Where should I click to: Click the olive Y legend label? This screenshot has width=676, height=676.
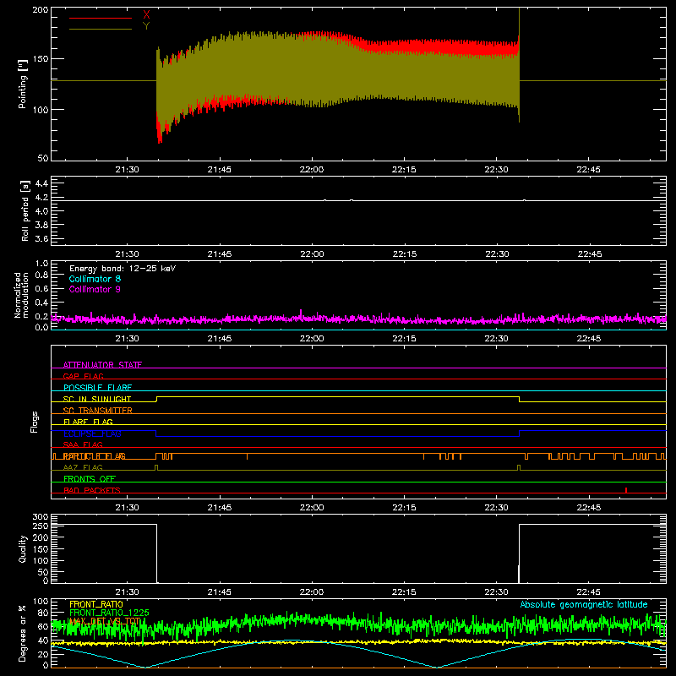click(146, 26)
